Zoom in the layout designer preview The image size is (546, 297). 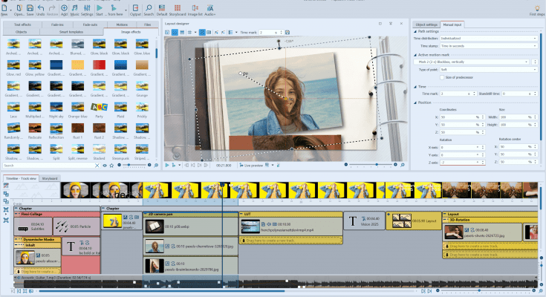click(x=395, y=165)
